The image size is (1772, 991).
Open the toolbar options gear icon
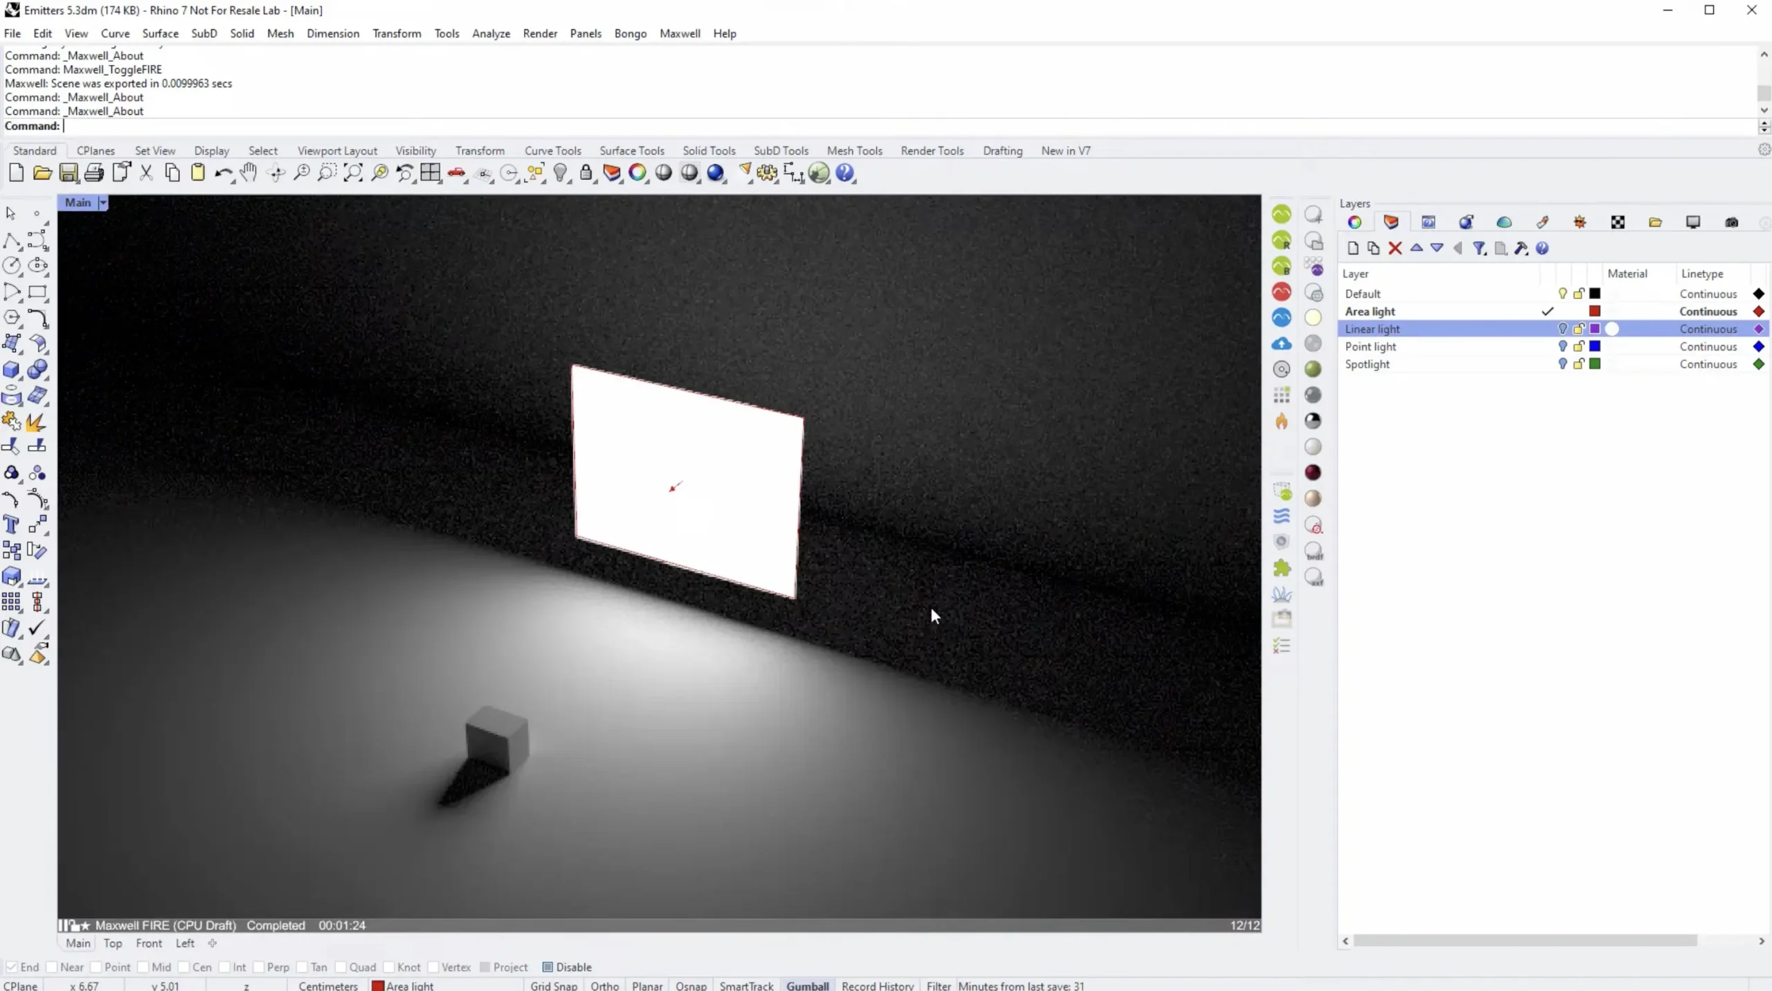pyautogui.click(x=1764, y=150)
